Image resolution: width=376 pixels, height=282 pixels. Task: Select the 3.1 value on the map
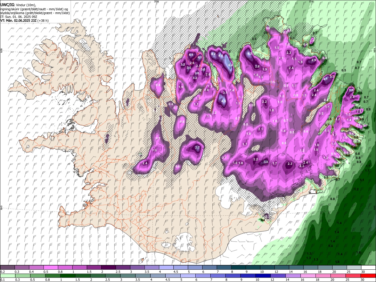tap(225, 93)
